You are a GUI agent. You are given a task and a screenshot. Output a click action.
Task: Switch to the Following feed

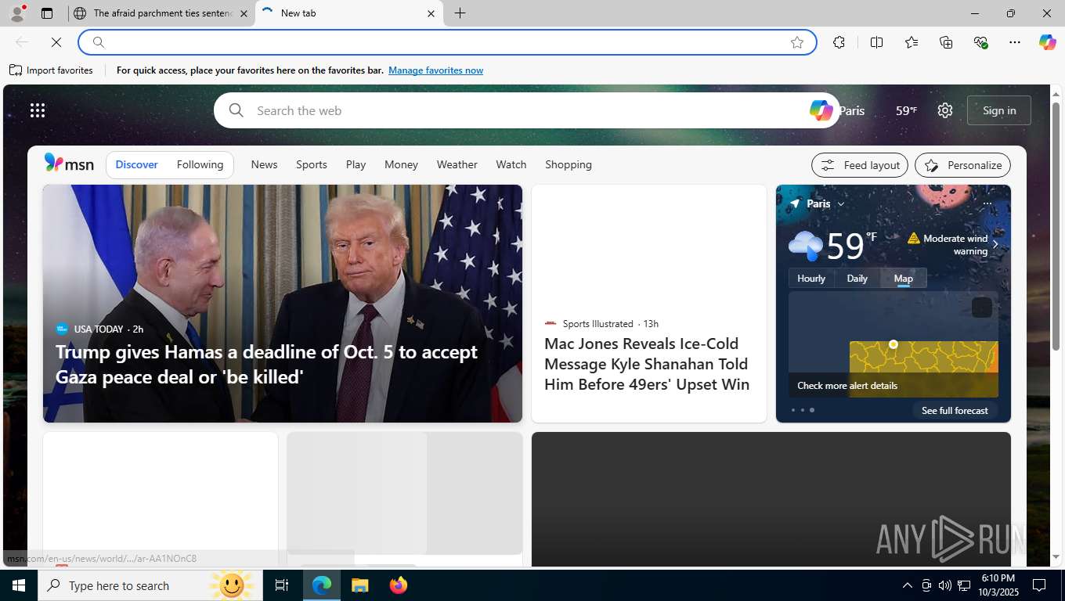coord(200,164)
